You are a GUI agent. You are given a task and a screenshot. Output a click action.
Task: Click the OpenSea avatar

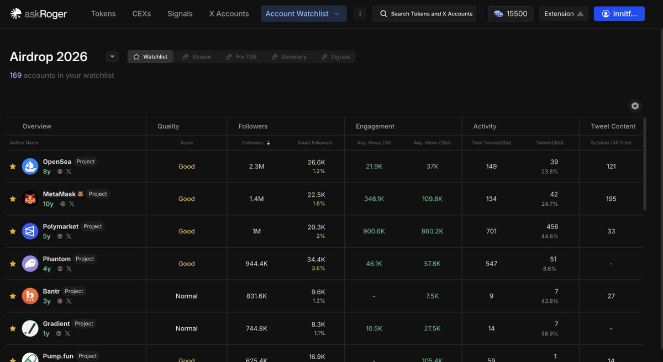pyautogui.click(x=30, y=166)
